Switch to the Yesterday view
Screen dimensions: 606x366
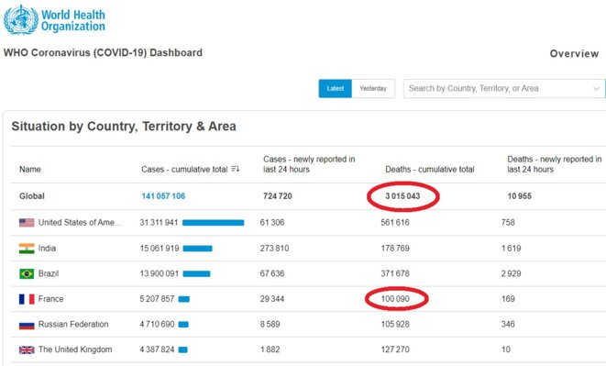click(x=373, y=89)
